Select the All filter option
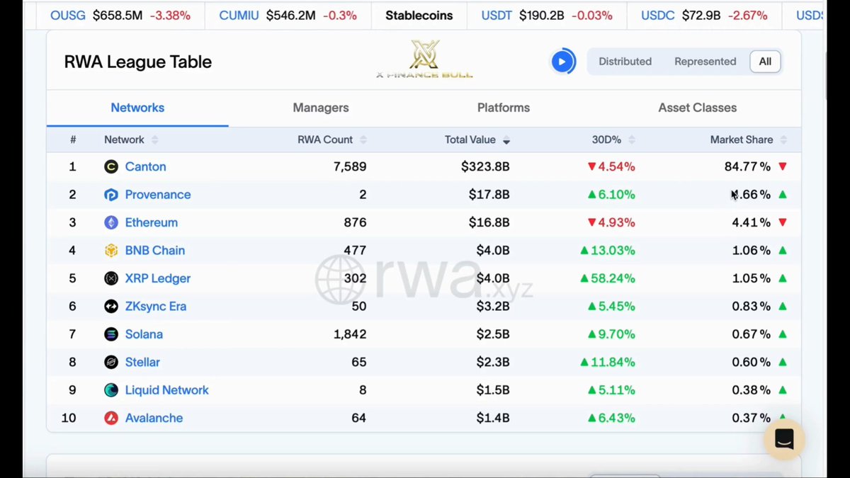 (x=765, y=62)
